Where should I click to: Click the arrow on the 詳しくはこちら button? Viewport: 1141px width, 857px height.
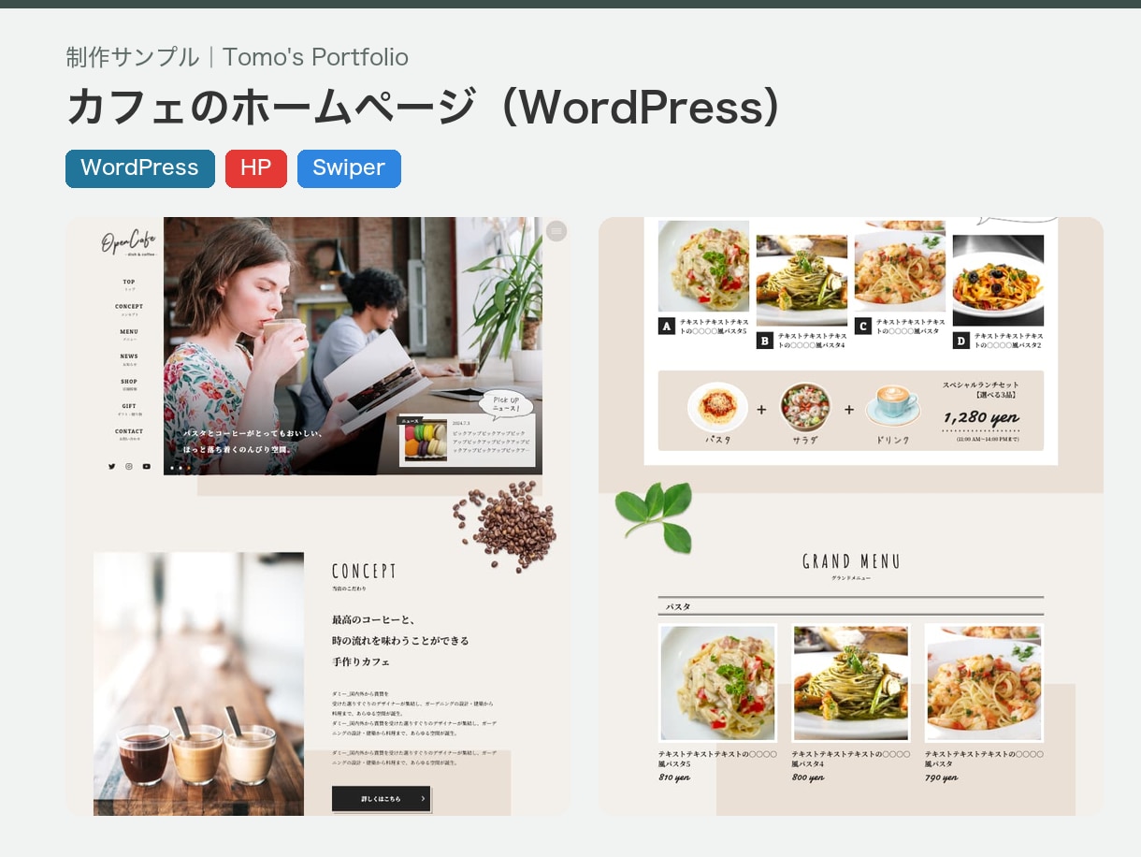(x=423, y=798)
